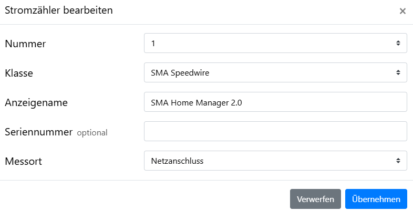Viewport: 413px width, 211px height.
Task: Click the Nummer field label
Action: pyautogui.click(x=25, y=44)
